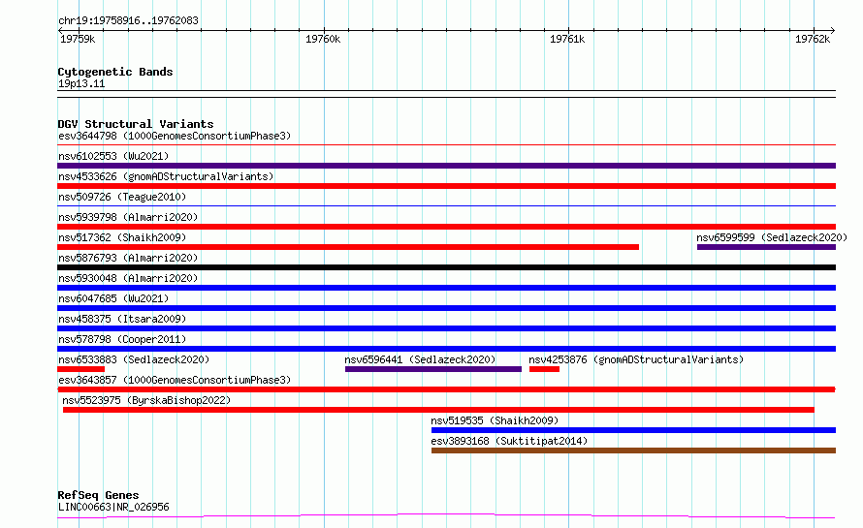Open nsv5939798 (Almarri2020) label

pyautogui.click(x=128, y=217)
